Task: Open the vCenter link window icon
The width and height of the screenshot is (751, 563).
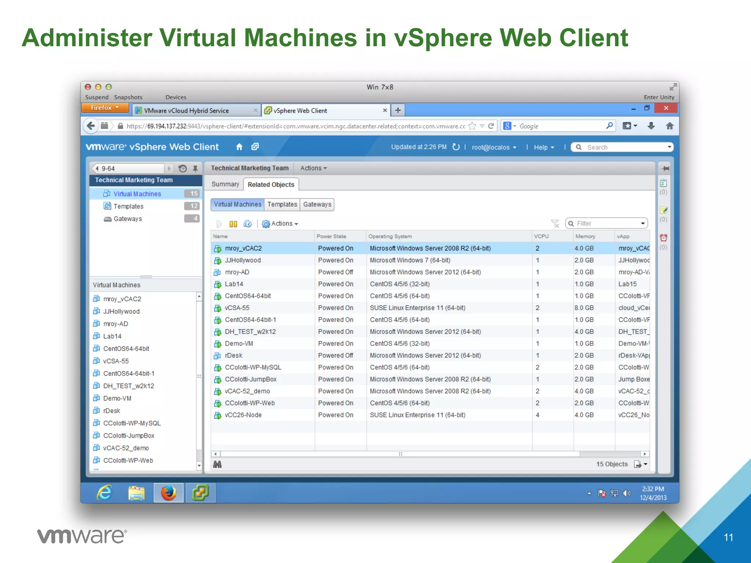Action: pos(255,147)
